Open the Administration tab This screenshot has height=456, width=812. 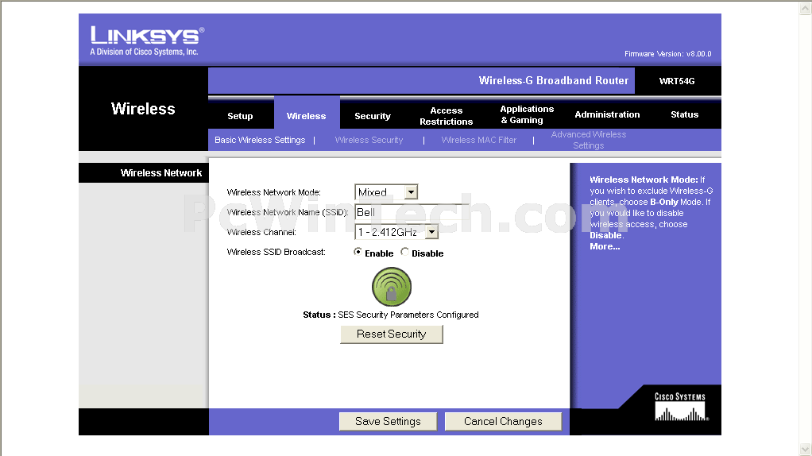(x=607, y=115)
